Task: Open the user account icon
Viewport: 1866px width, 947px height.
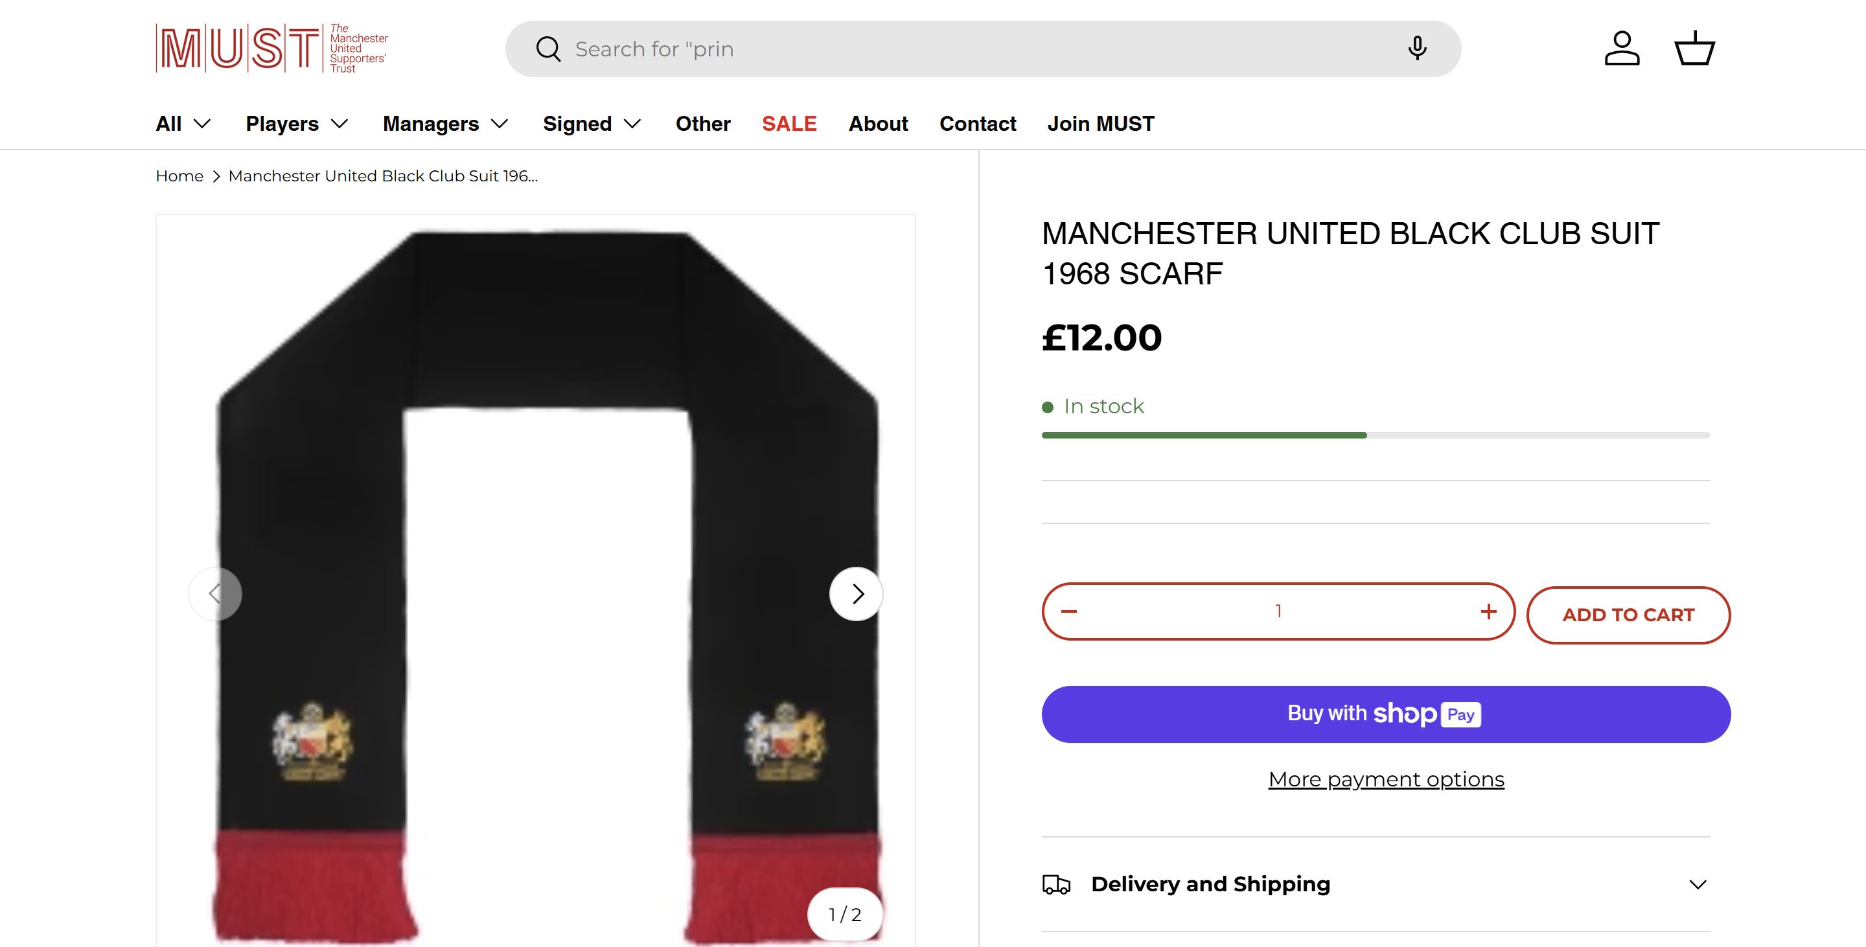Action: pyautogui.click(x=1621, y=49)
